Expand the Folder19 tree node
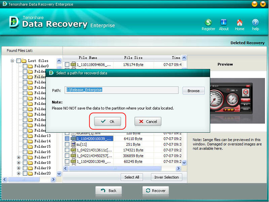This screenshot has width=269, height=202. [x=19, y=168]
